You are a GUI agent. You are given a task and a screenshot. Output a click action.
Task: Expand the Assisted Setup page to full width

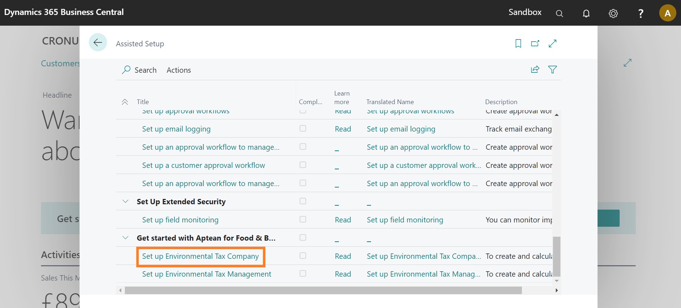[x=553, y=43]
